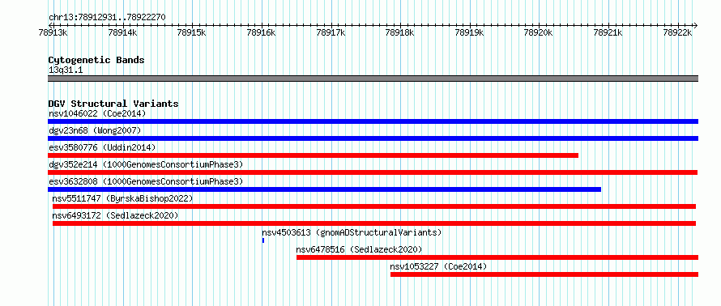Select the esv3580776 (Uddin2014) red bar
The image size is (721, 306).
coord(314,155)
